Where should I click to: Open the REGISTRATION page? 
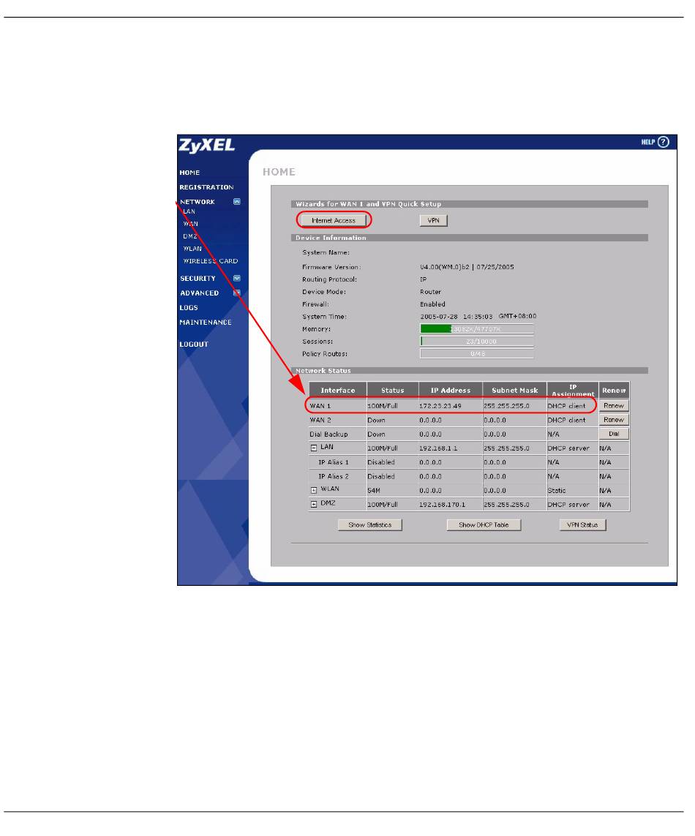coord(206,187)
